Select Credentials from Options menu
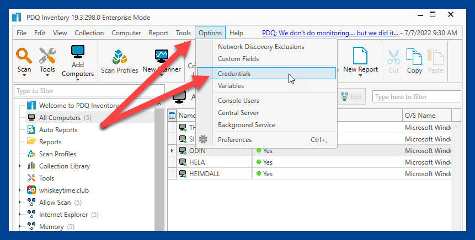Screen dimensions: 475x240 click(266, 73)
